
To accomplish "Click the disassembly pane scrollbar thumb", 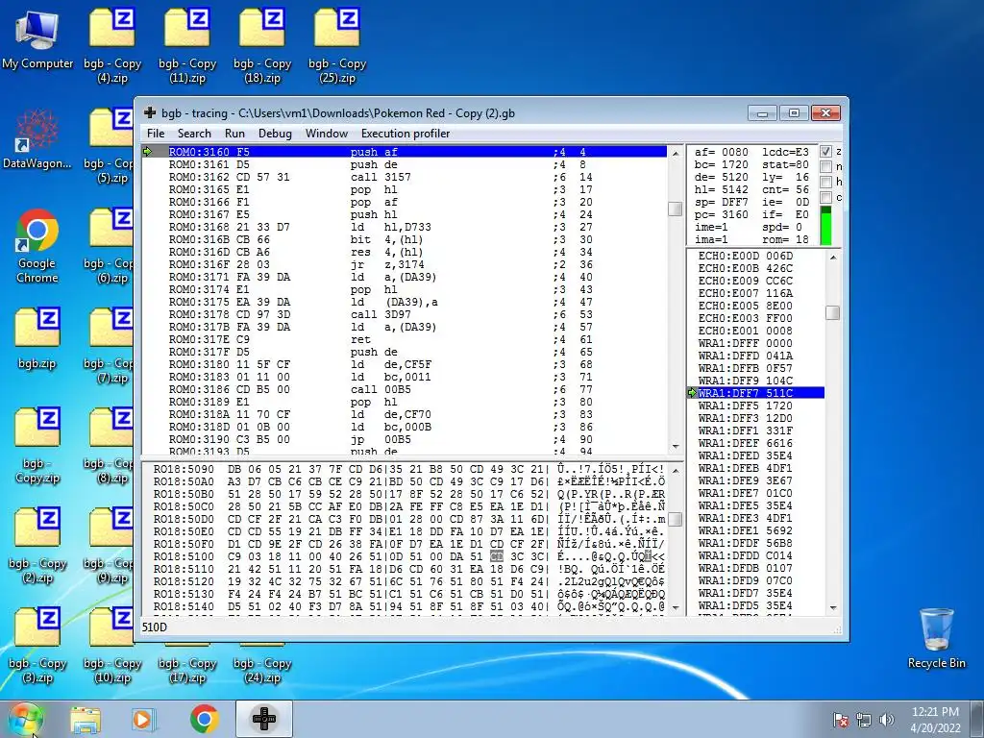I will [x=676, y=209].
